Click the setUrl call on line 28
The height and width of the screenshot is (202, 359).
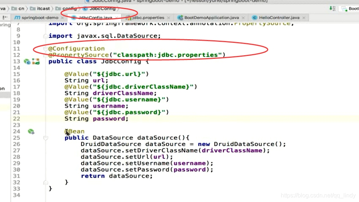(137, 157)
